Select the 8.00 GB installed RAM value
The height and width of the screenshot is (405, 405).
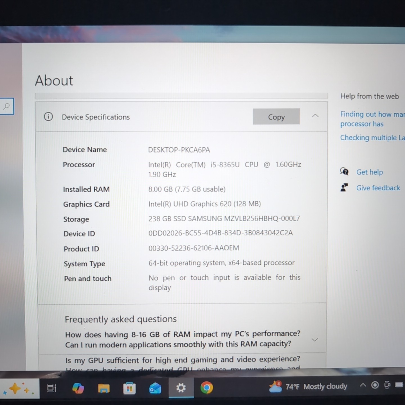(187, 189)
